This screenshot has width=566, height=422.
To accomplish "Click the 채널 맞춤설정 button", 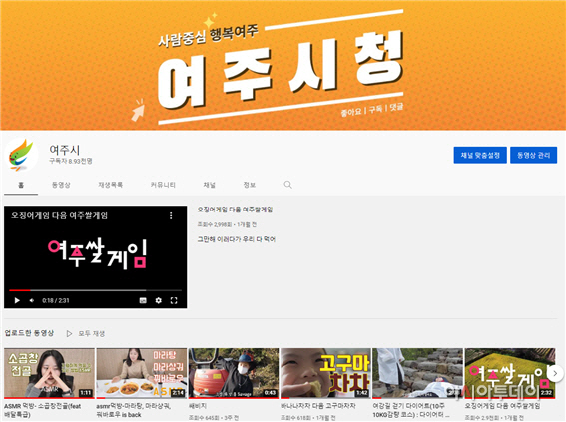I will click(480, 155).
